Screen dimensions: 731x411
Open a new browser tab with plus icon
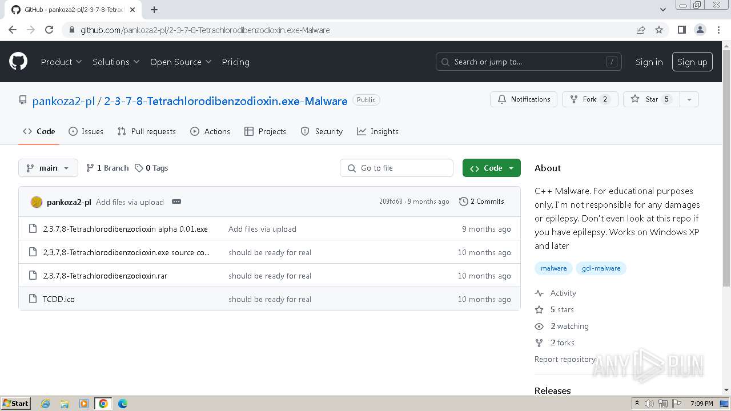pyautogui.click(x=154, y=10)
